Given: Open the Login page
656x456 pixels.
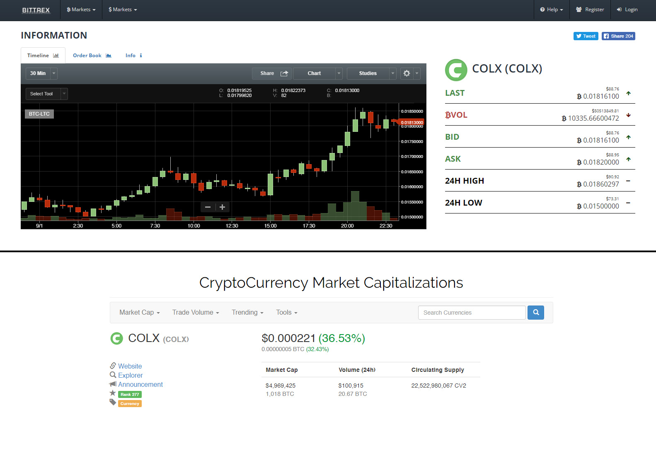Looking at the screenshot, I should pyautogui.click(x=627, y=10).
